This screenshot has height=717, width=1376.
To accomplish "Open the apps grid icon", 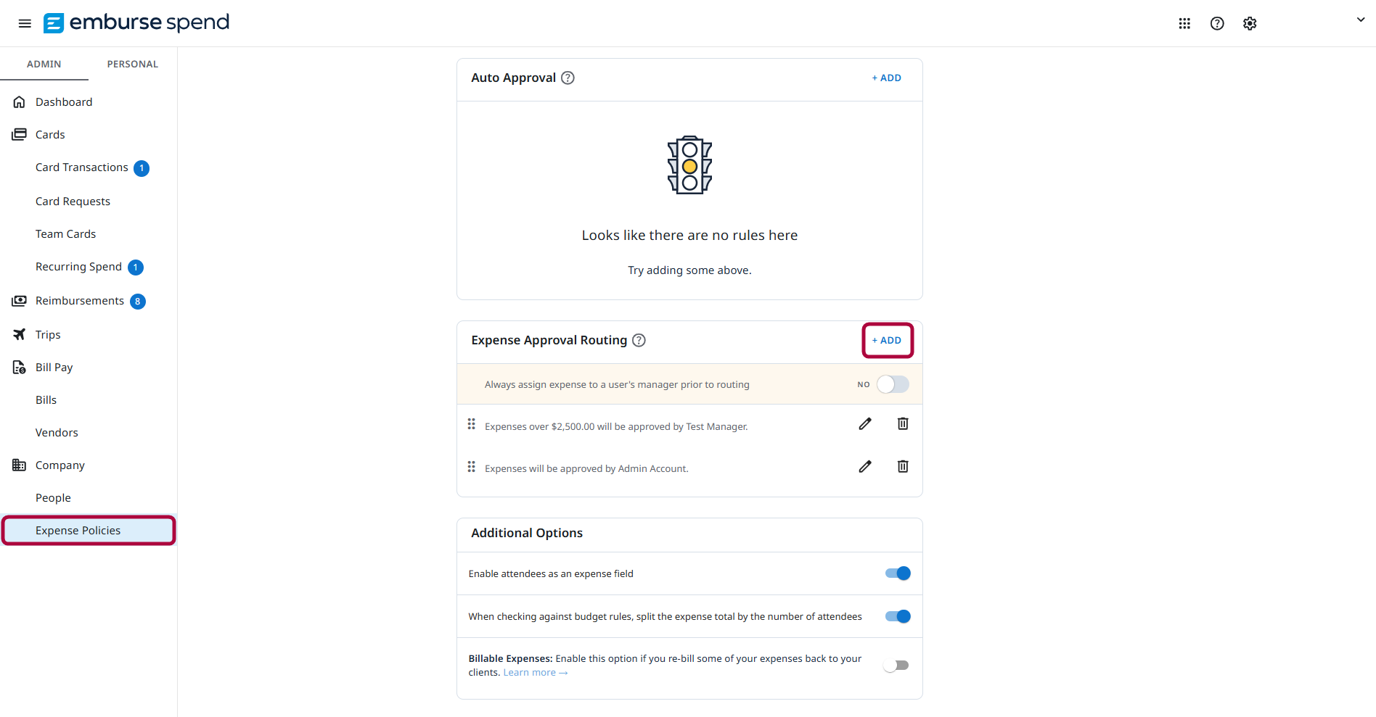I will tap(1184, 23).
